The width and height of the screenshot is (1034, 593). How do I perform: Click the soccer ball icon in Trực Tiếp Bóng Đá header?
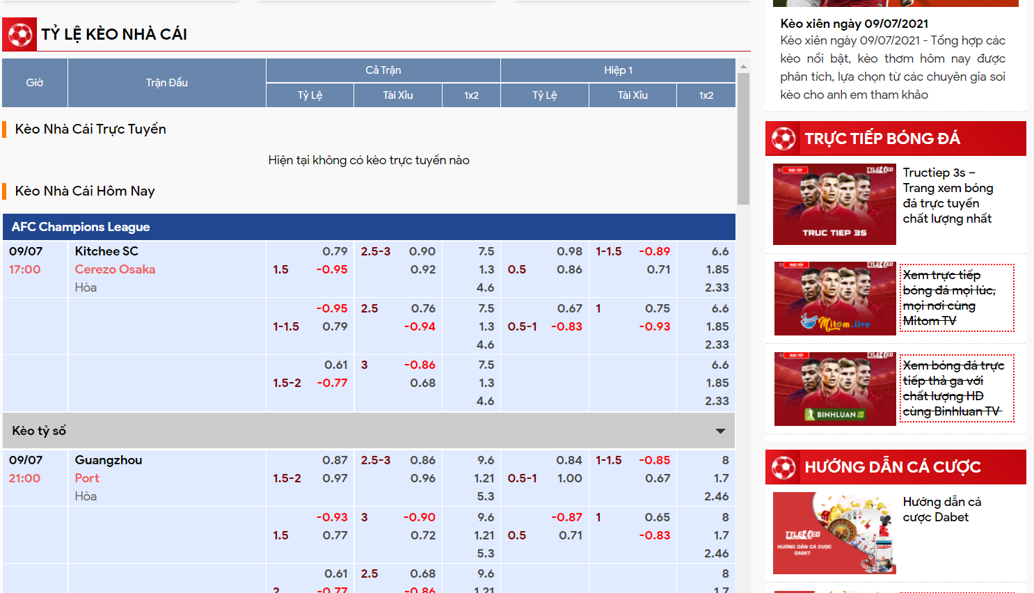(x=784, y=139)
